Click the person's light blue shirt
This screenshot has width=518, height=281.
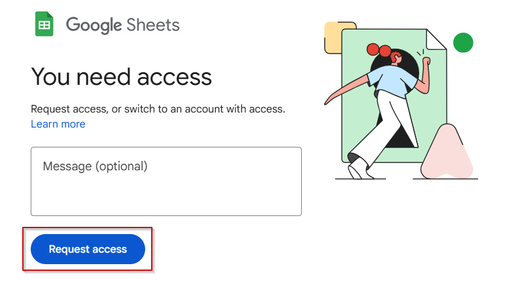[x=392, y=81]
